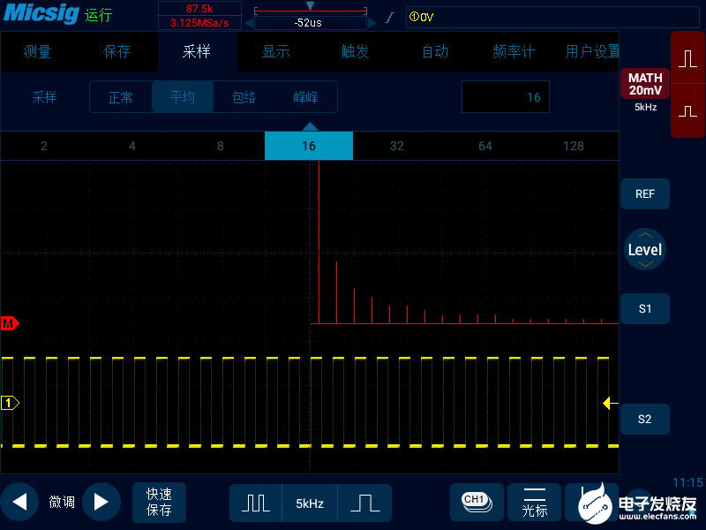Select 包络 (Envelope) sampling mode
Image resolution: width=706 pixels, height=530 pixels.
(x=244, y=97)
